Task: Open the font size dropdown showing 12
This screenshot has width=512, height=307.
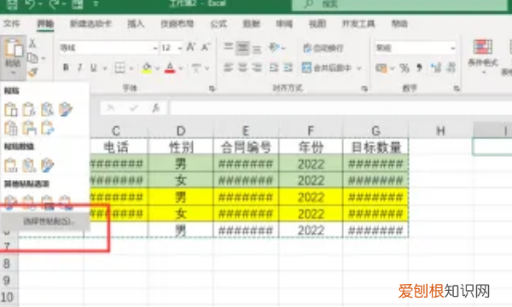Action: (x=179, y=49)
